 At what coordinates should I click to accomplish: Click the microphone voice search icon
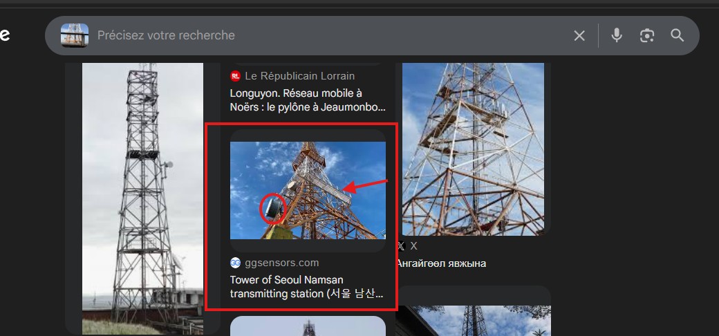point(617,35)
